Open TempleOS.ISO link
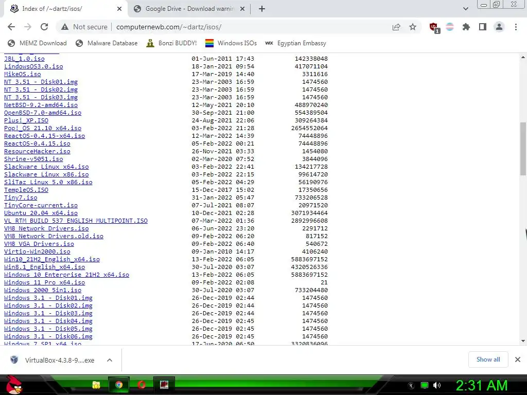 [26, 190]
